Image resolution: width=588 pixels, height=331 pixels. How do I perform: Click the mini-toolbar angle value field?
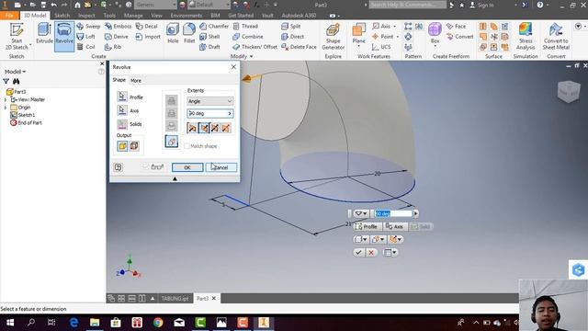(393, 213)
